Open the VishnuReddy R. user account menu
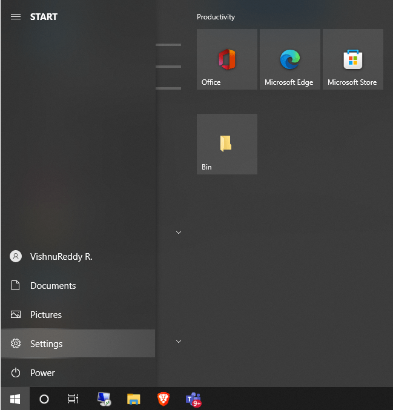This screenshot has width=393, height=410. pyautogui.click(x=78, y=257)
